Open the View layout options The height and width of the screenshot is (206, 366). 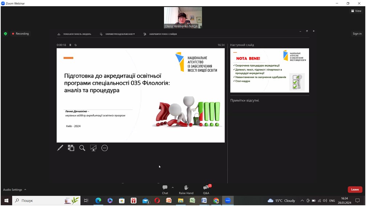[356, 11]
